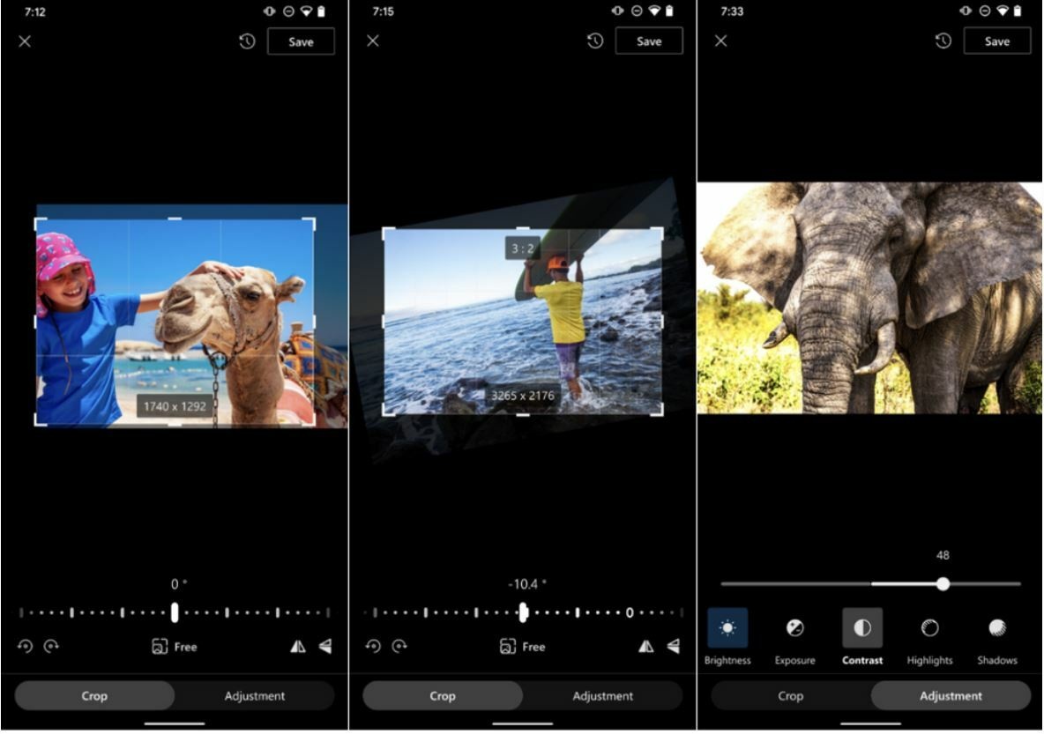The image size is (1044, 734).
Task: Rotate right icon in the 7:12 screen
Action: (51, 646)
